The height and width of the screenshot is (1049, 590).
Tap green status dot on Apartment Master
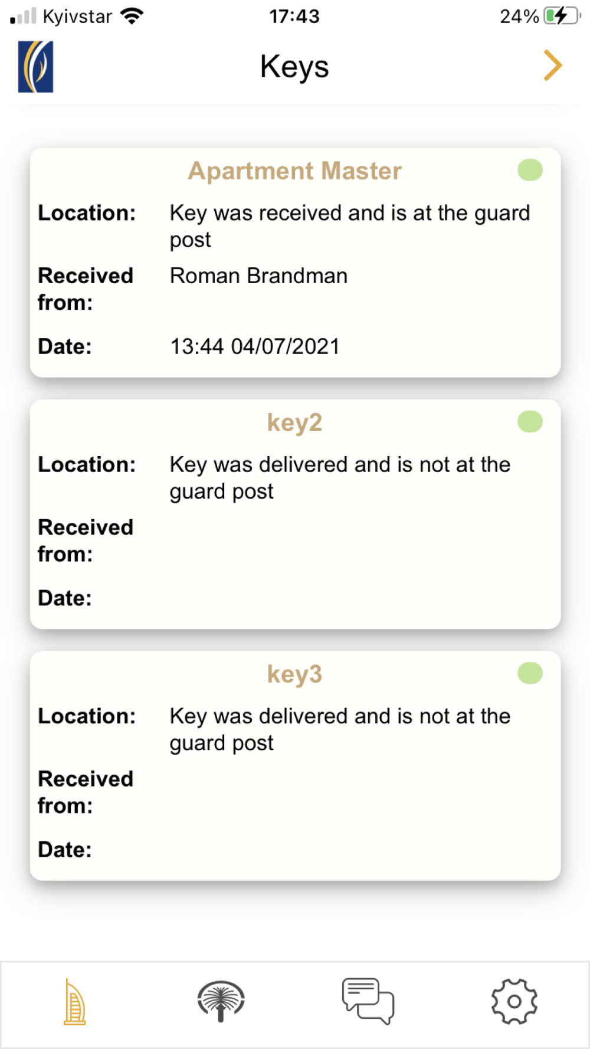coord(530,171)
